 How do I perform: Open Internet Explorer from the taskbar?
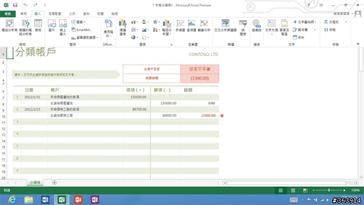[12, 200]
